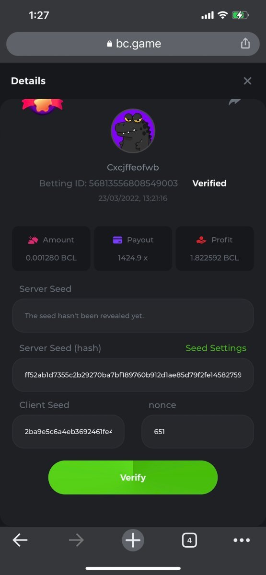Open Seed Settings link
The height and width of the screenshot is (575, 266).
click(216, 348)
